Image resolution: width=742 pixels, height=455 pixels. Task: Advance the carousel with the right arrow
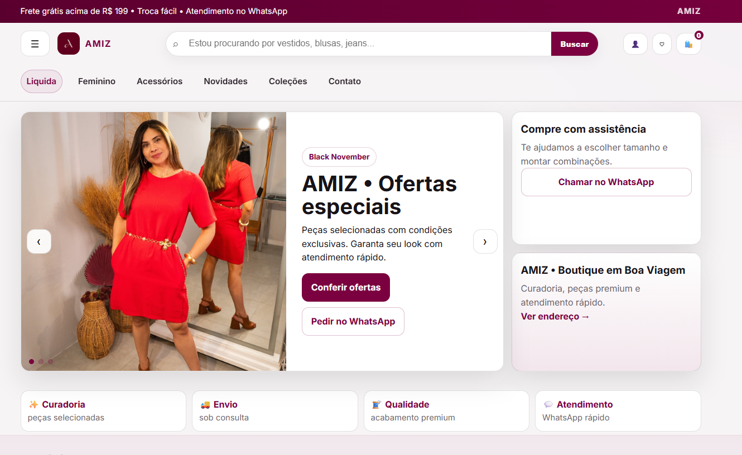click(485, 241)
